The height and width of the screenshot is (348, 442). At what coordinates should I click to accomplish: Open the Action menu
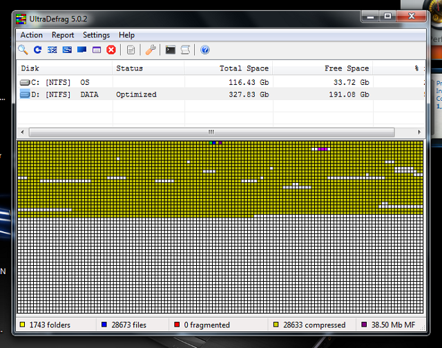pos(32,35)
